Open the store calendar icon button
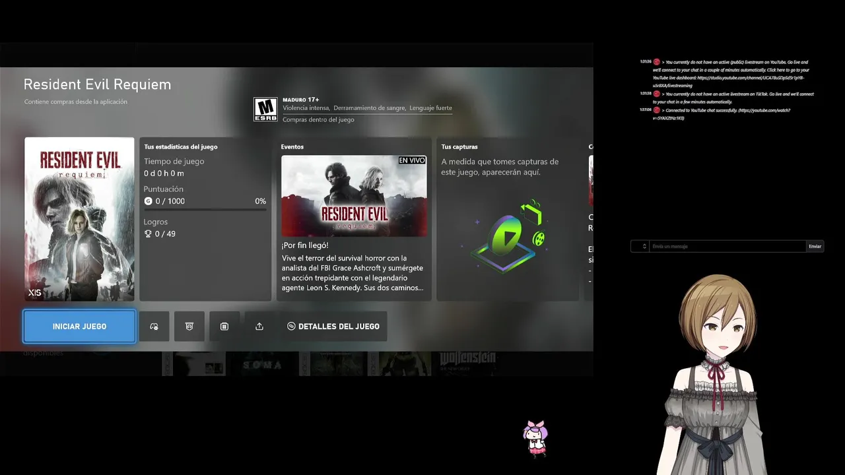This screenshot has height=475, width=845. coord(224,327)
